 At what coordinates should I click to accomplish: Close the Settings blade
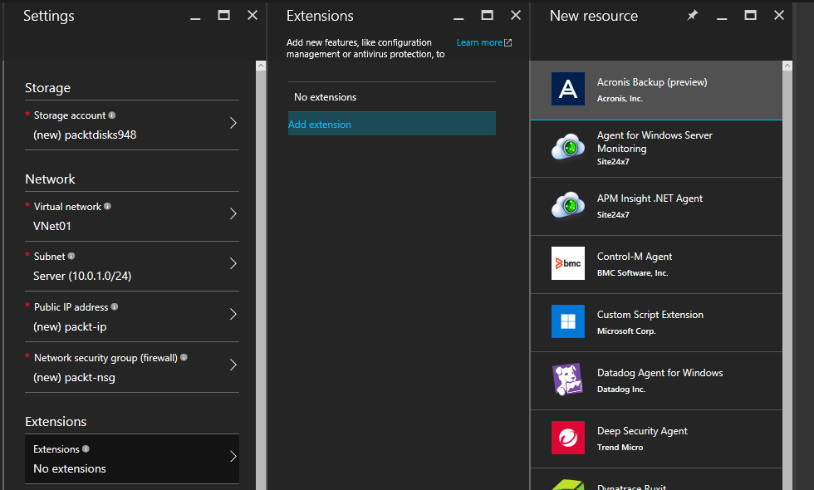click(253, 16)
